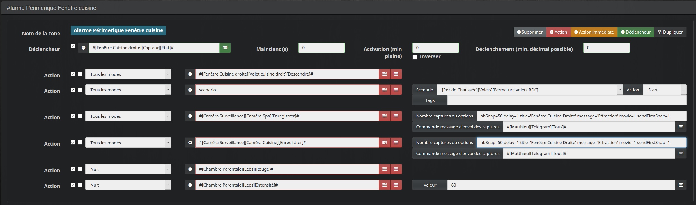Click list-alt command picker icon on Leds Intensité row
Viewport: 696px width, 205px height.
click(396, 185)
